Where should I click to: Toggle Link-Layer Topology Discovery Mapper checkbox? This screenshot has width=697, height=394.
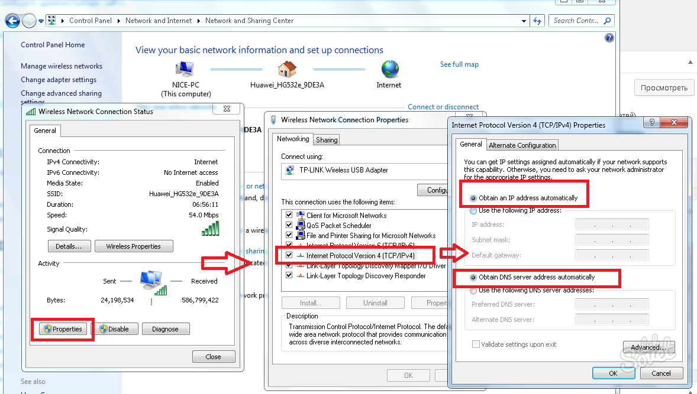(289, 266)
